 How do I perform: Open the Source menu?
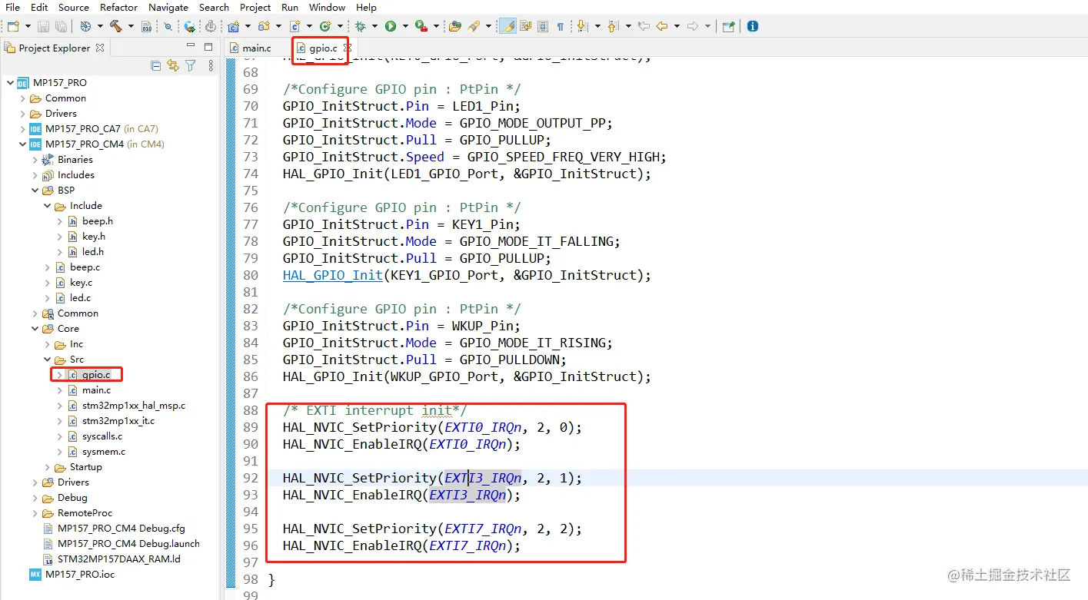[x=74, y=7]
